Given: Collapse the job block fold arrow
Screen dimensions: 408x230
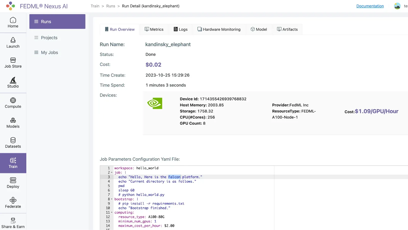Looking at the screenshot, I should click(x=112, y=173).
